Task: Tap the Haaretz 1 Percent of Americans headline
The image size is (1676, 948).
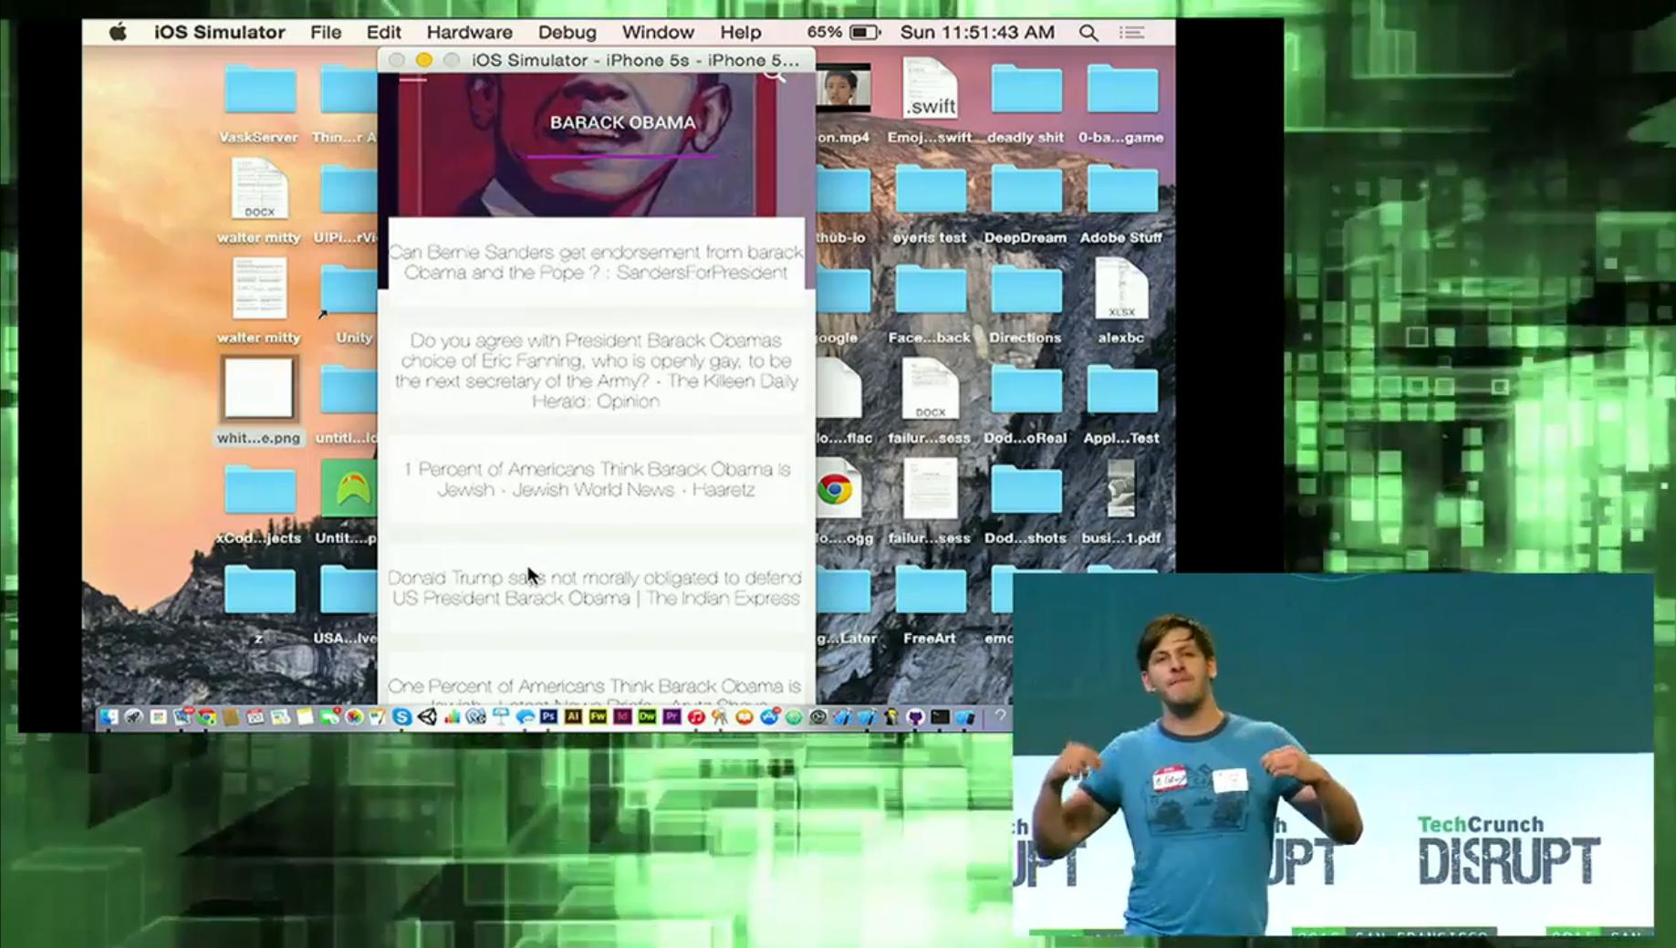Action: [x=596, y=479]
